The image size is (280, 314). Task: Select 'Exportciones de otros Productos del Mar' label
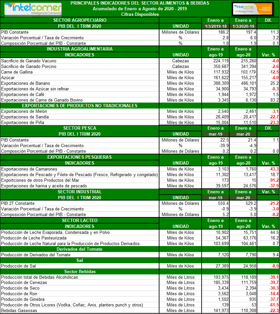pyautogui.click(x=40, y=180)
